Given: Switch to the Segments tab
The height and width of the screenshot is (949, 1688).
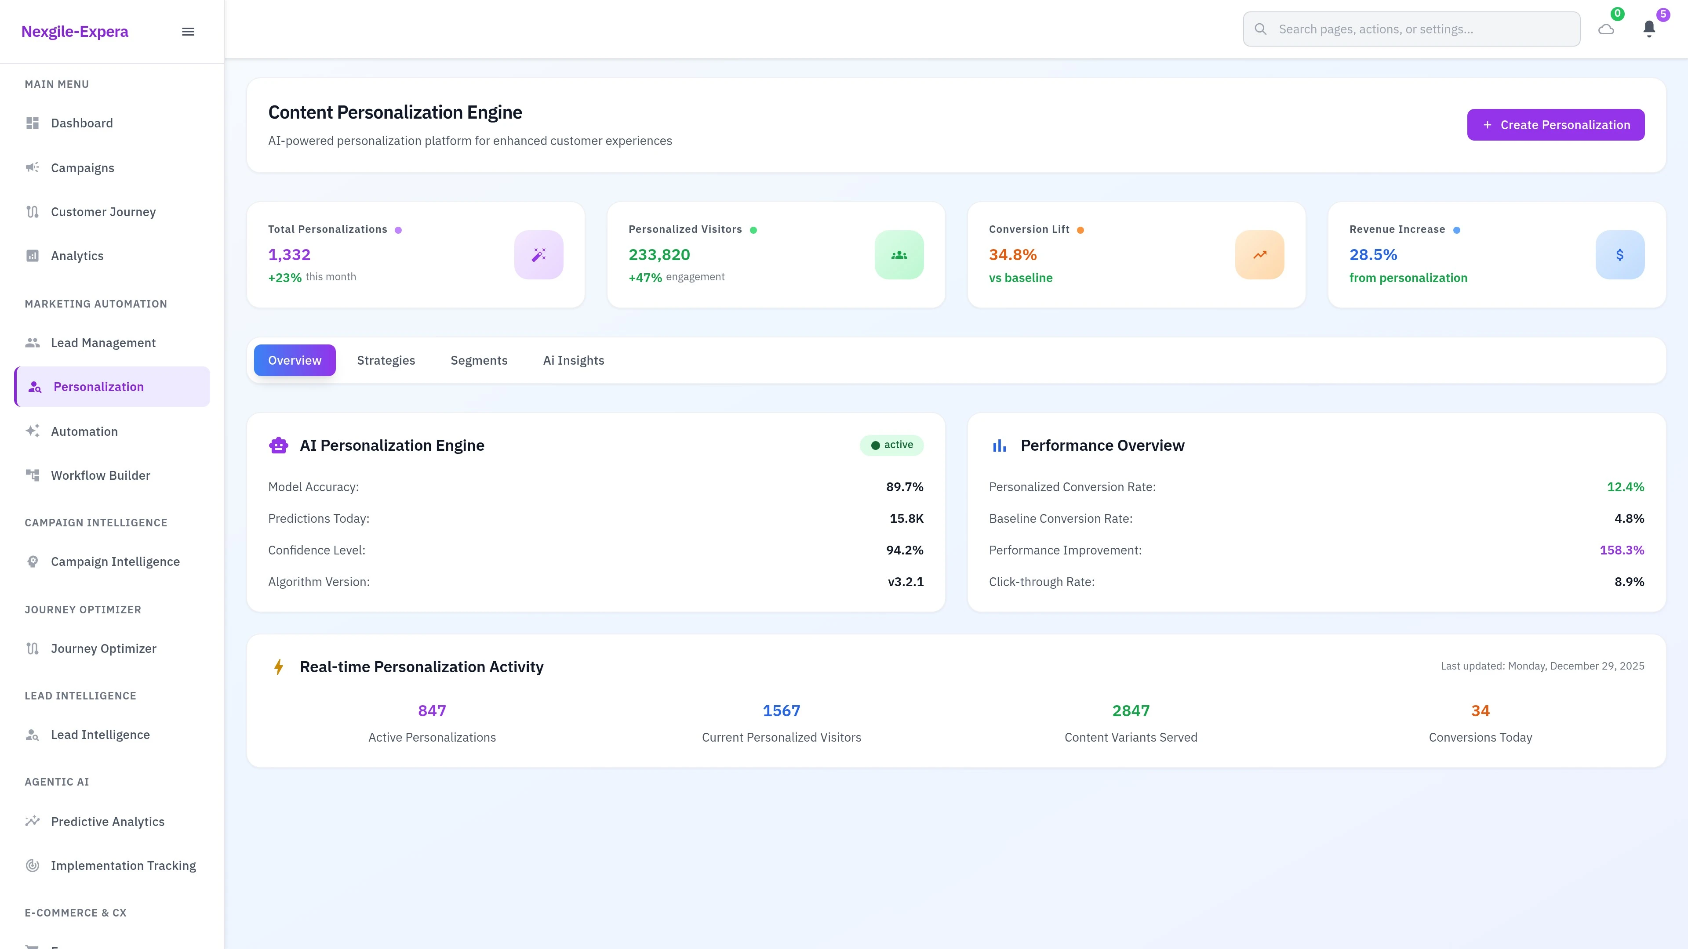Looking at the screenshot, I should pyautogui.click(x=479, y=360).
